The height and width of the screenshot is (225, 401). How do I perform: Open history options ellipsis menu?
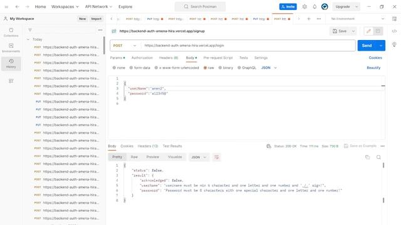point(100,30)
